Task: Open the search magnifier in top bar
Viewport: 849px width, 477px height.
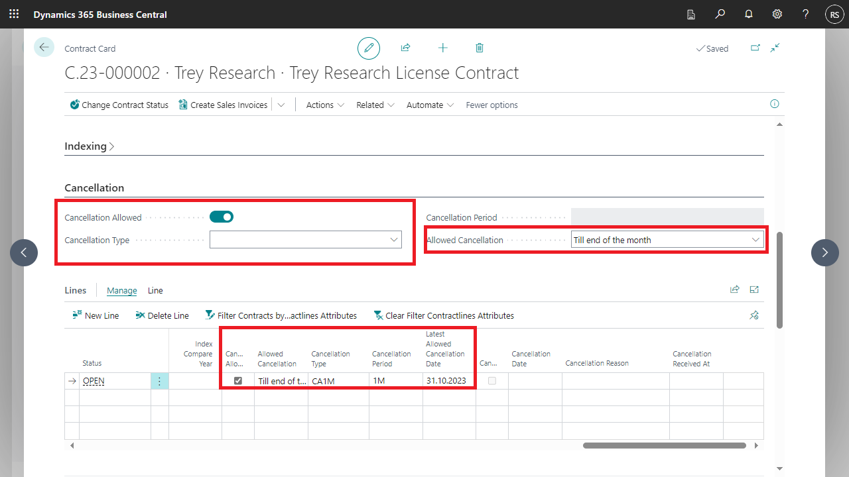Action: click(x=720, y=14)
